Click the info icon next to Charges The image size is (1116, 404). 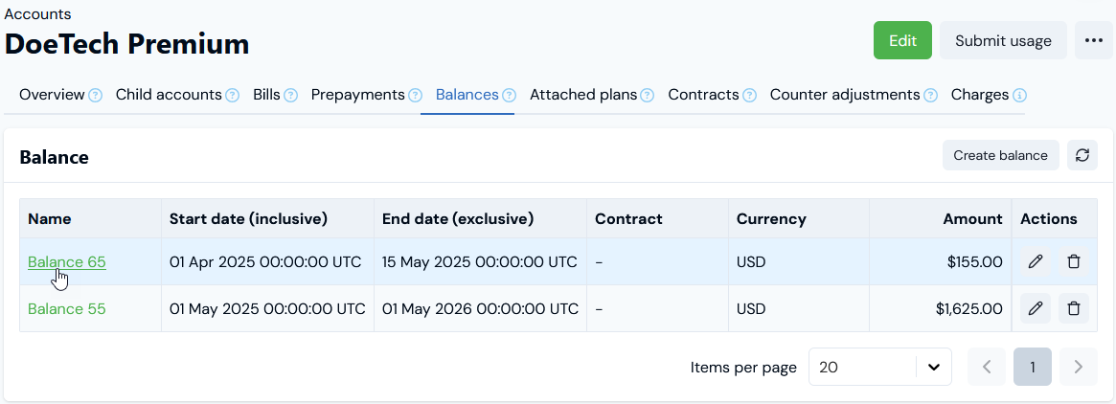1020,96
